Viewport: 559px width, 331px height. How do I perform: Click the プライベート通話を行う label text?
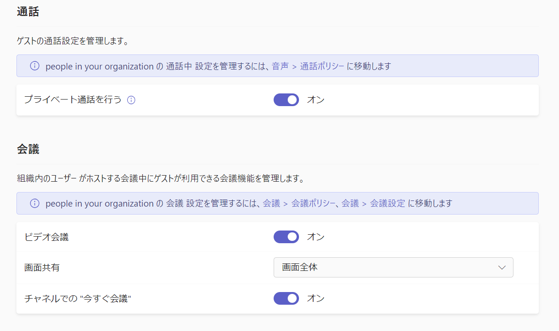pos(73,100)
